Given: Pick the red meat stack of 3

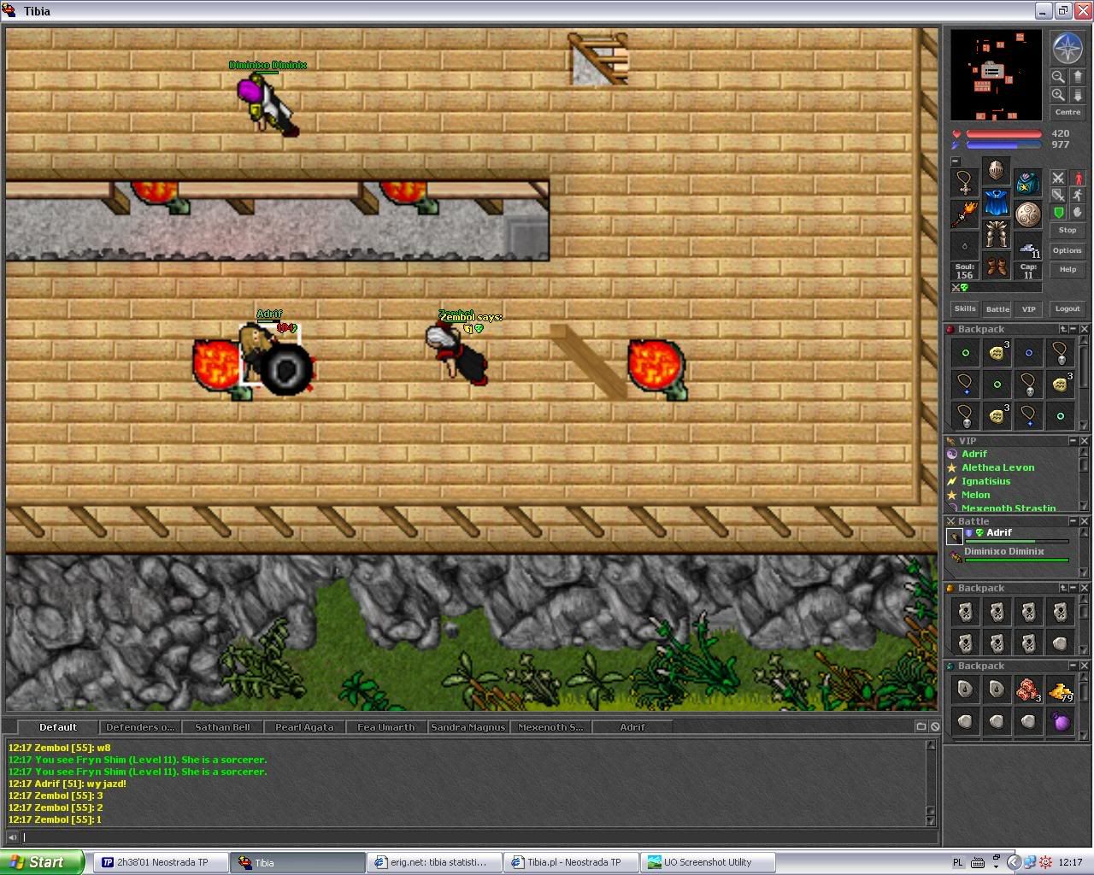Looking at the screenshot, I should point(1028,690).
